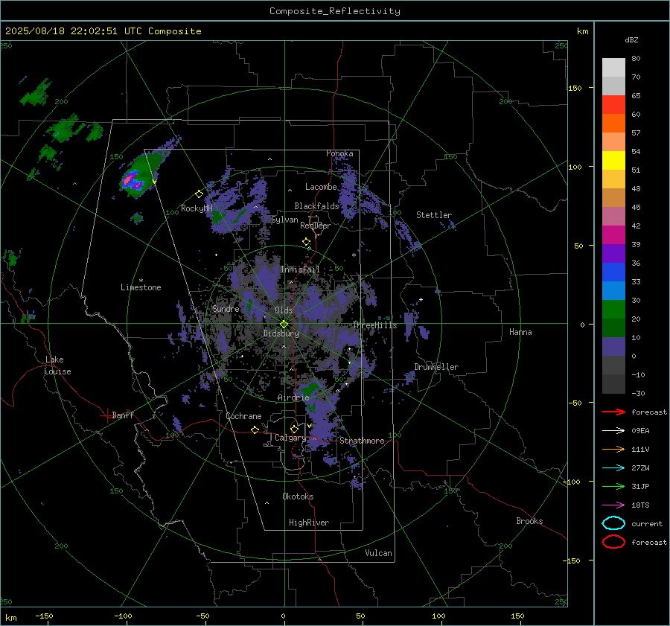Screen dimensions: 670x626
Task: Click the ThreeHills label
Action: coord(374,325)
